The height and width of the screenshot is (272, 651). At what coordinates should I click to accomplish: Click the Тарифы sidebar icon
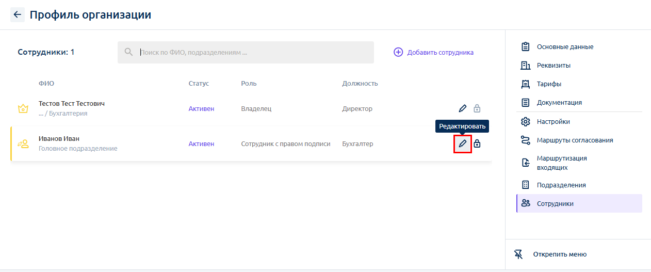(526, 84)
